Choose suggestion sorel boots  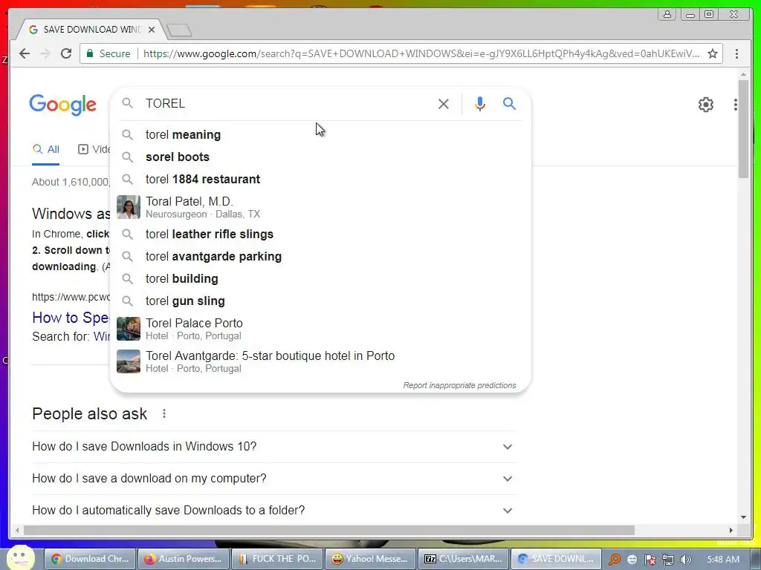tap(321, 157)
